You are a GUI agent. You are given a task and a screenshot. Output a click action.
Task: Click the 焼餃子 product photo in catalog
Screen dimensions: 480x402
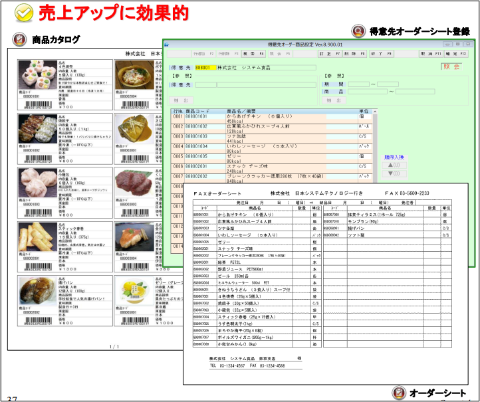point(38,129)
